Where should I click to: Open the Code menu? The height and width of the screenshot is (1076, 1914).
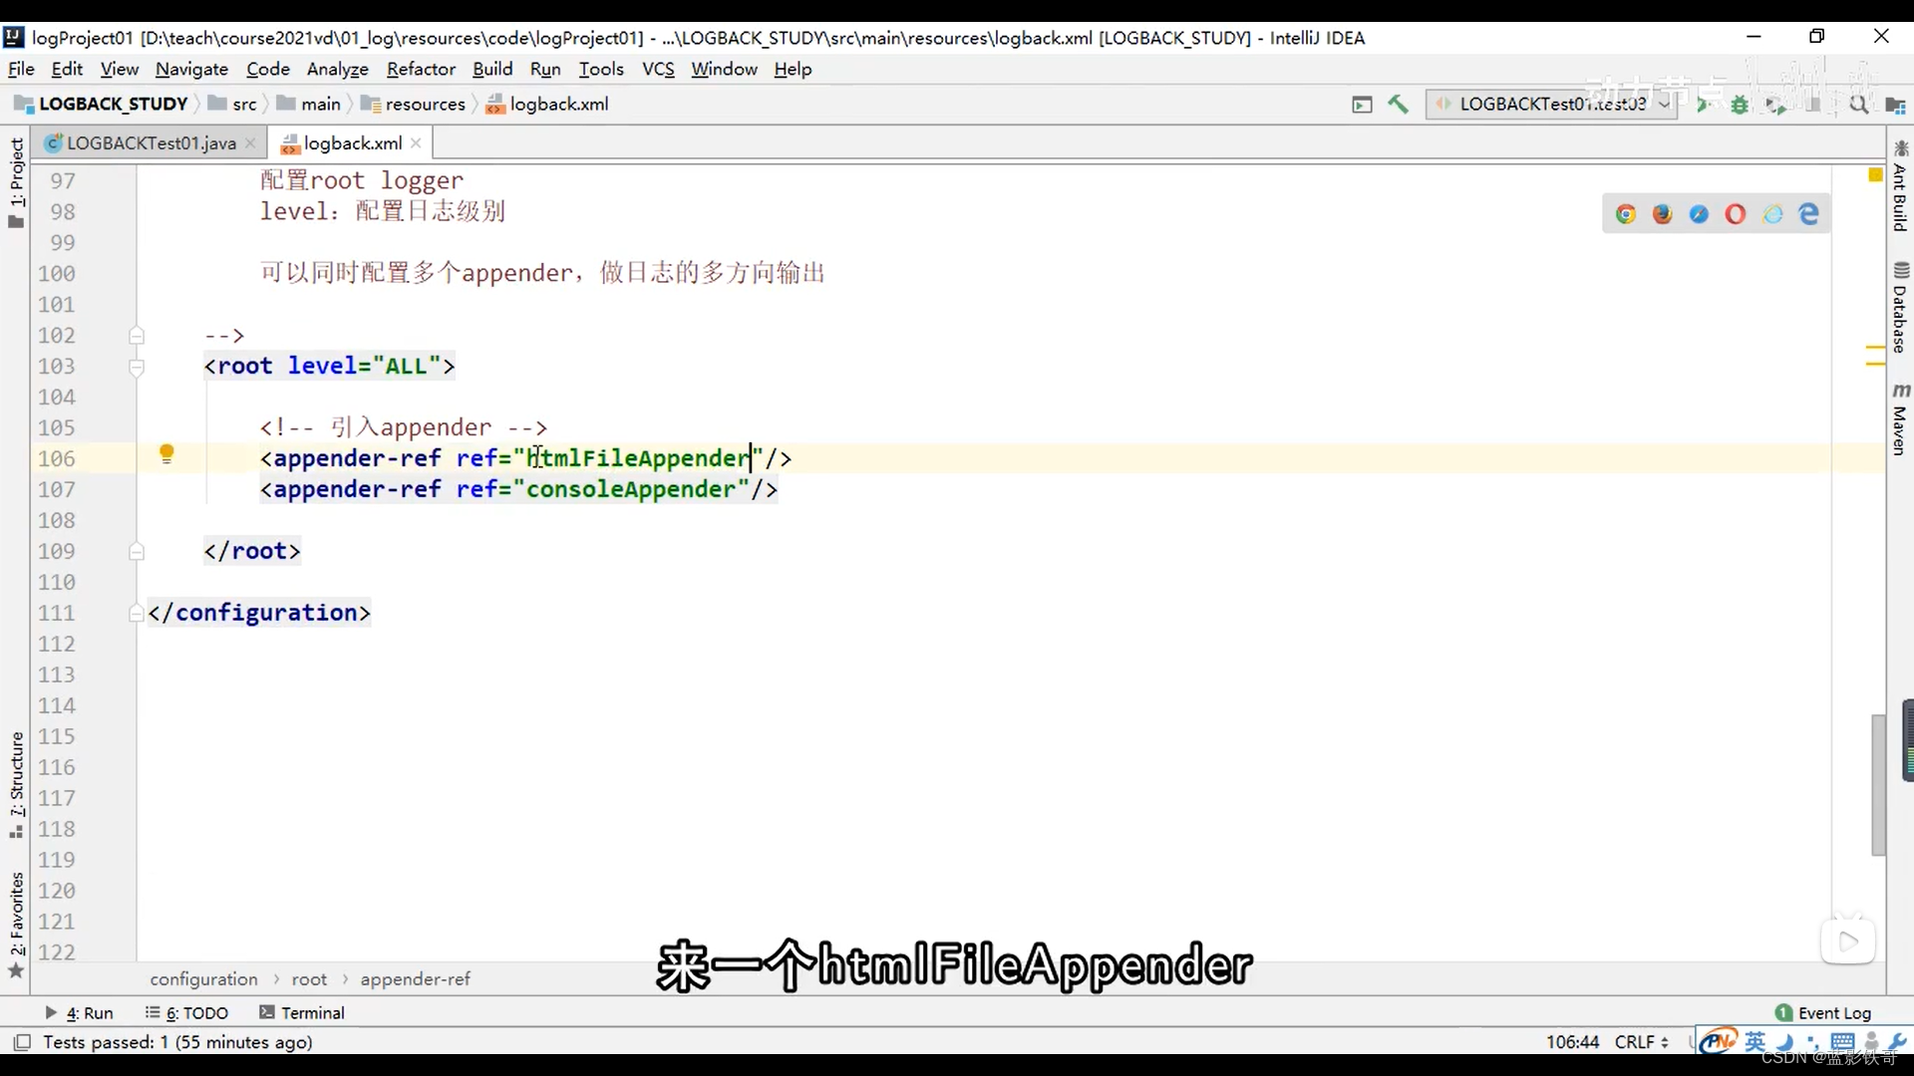pyautogui.click(x=268, y=69)
